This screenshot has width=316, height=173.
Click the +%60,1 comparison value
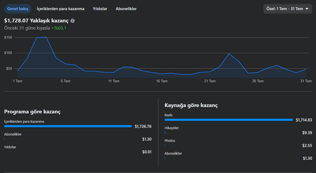point(59,28)
